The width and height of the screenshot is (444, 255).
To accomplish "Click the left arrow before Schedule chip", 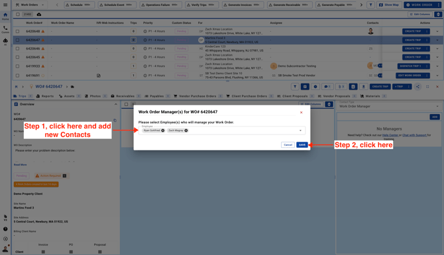I will (57, 5).
